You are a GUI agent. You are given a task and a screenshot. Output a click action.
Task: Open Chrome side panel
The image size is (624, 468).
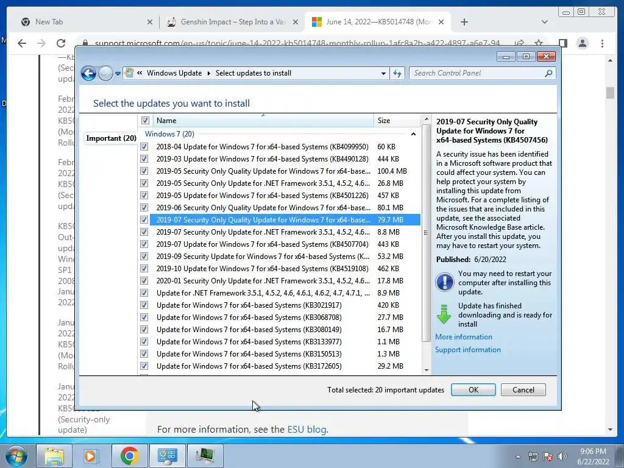click(x=562, y=43)
